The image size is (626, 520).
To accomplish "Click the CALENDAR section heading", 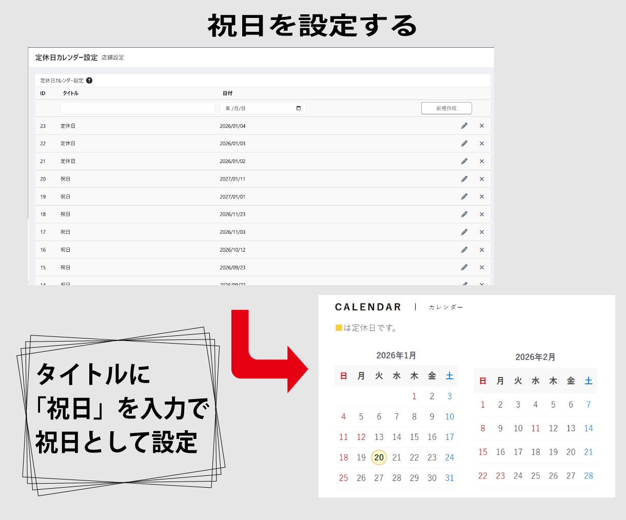I will pyautogui.click(x=368, y=307).
